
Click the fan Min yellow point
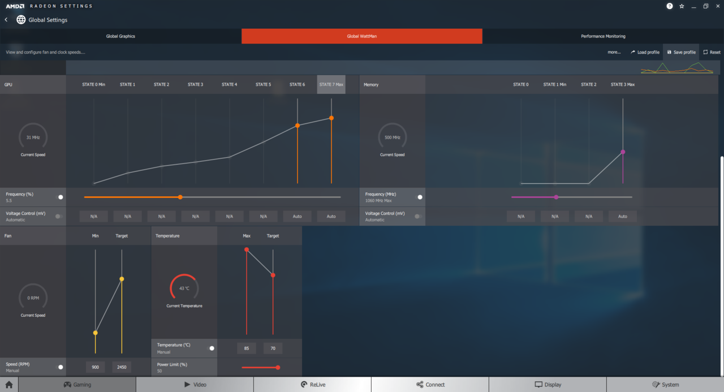95,333
